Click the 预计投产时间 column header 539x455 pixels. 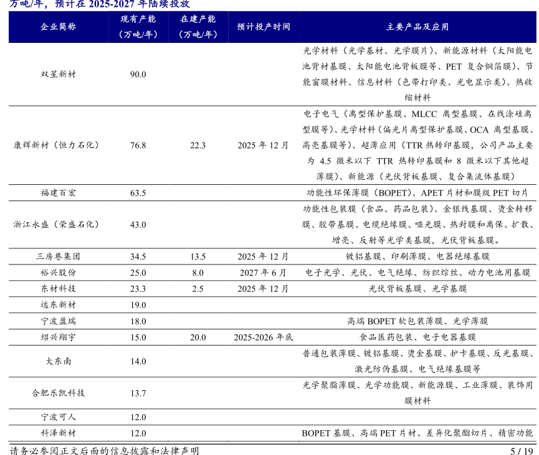tap(263, 27)
